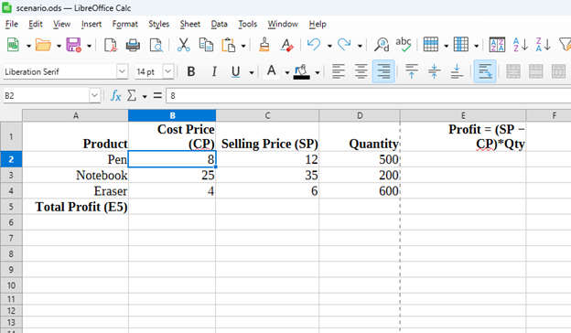Run the spelling check
Viewport: 571px width, 333px height.
[404, 45]
